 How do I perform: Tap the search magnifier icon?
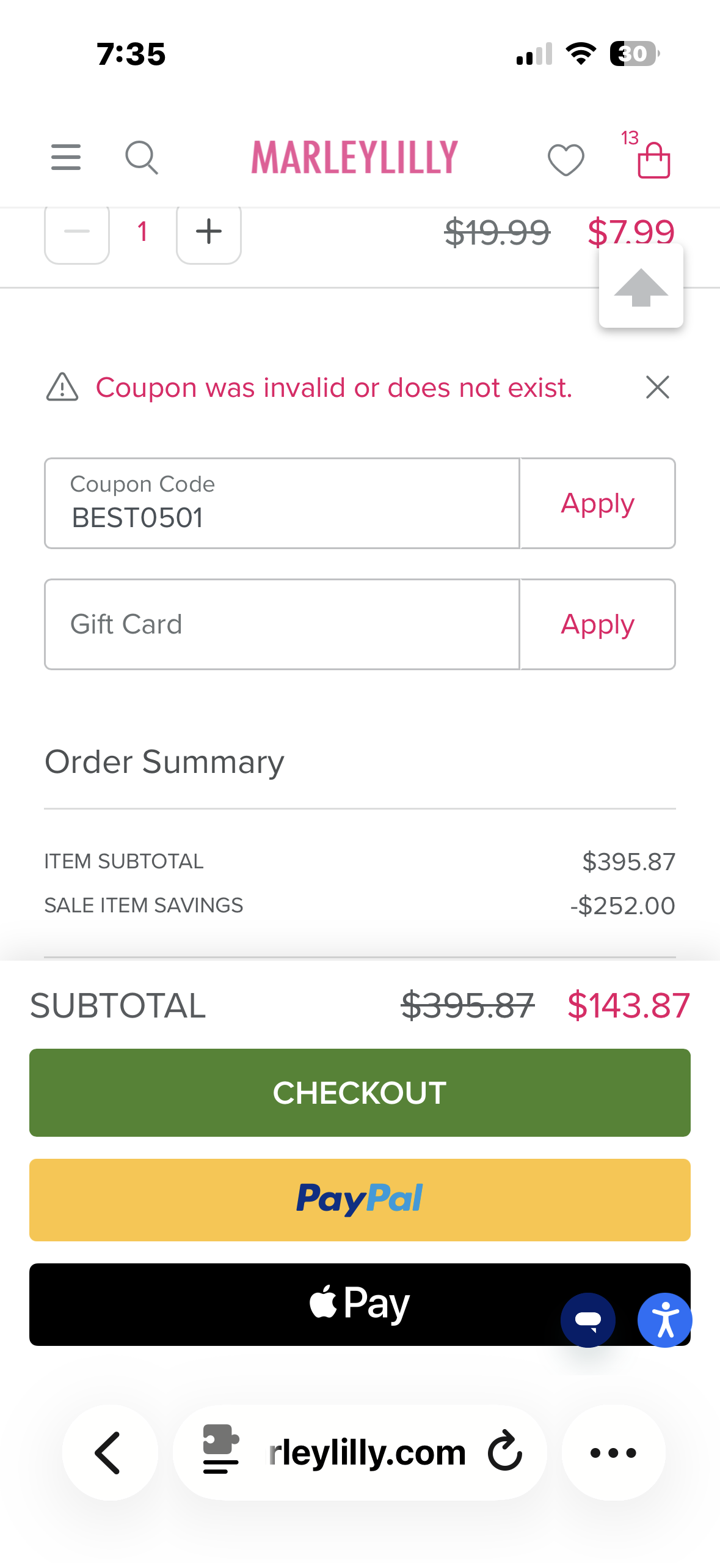click(x=142, y=158)
